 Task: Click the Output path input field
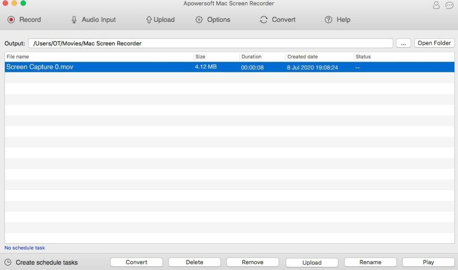click(x=211, y=43)
